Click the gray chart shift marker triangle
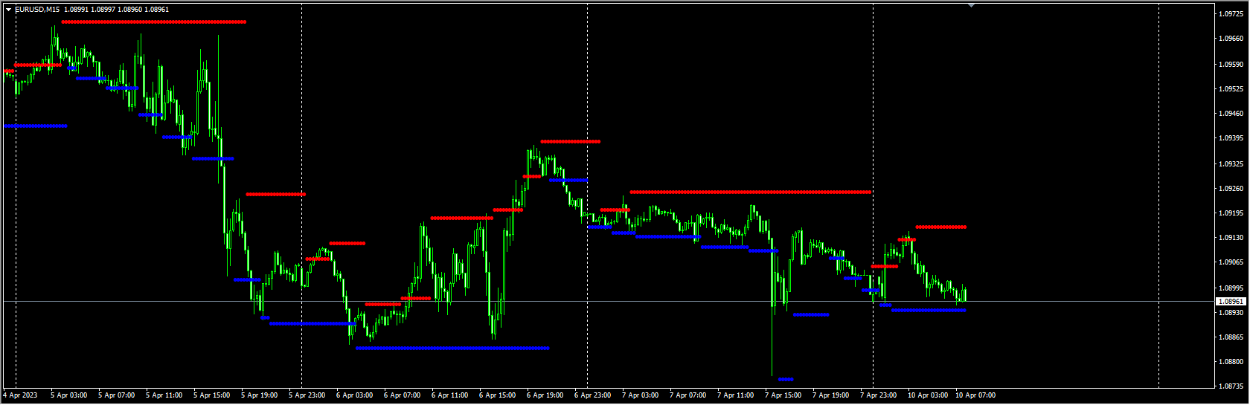This screenshot has height=405, width=1250. tap(971, 5)
